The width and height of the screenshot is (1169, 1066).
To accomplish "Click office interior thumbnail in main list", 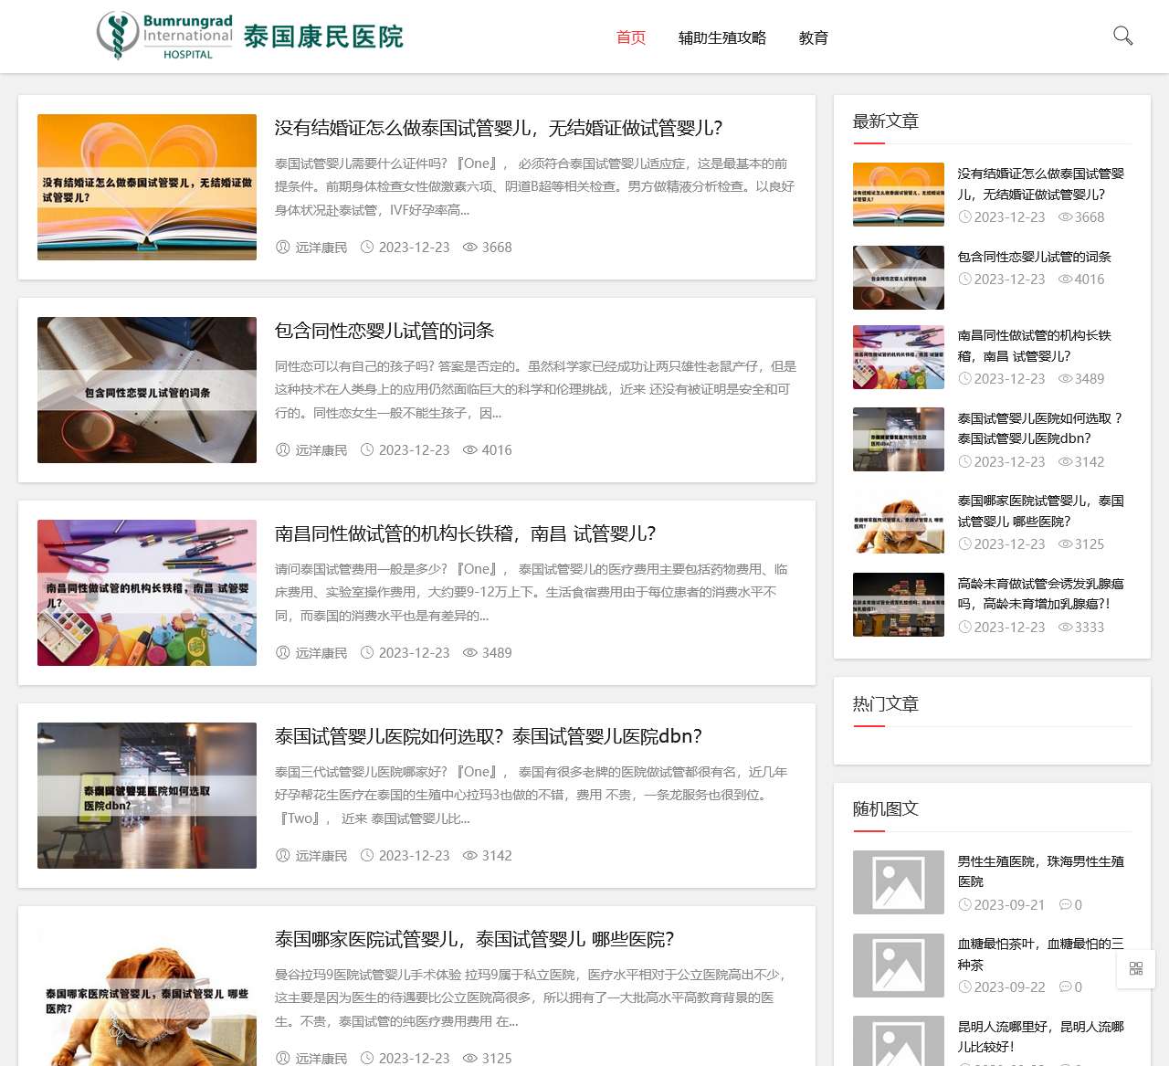I will click(x=147, y=796).
